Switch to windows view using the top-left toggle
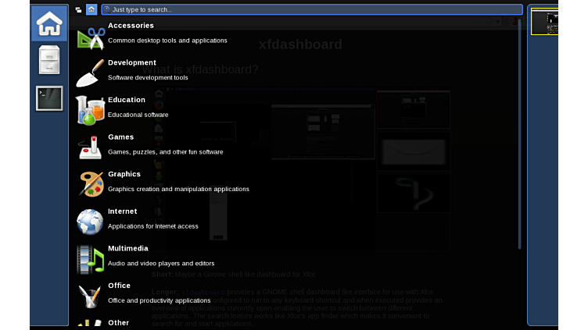This screenshot has width=588, height=330. 79,9
